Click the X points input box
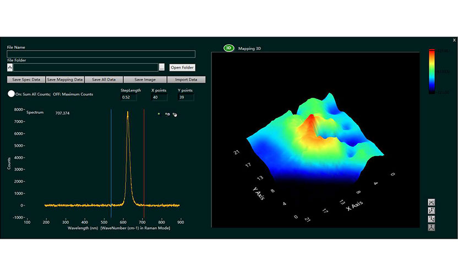This screenshot has height=275, width=458. [160, 97]
